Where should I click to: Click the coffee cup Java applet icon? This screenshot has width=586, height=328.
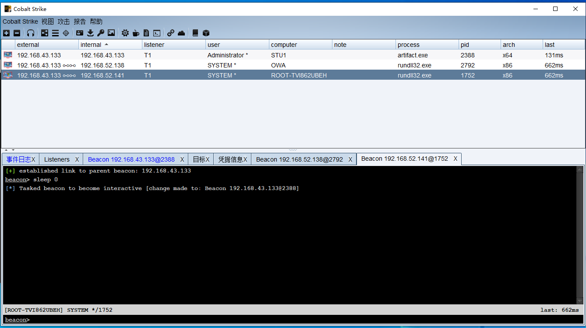click(x=136, y=33)
